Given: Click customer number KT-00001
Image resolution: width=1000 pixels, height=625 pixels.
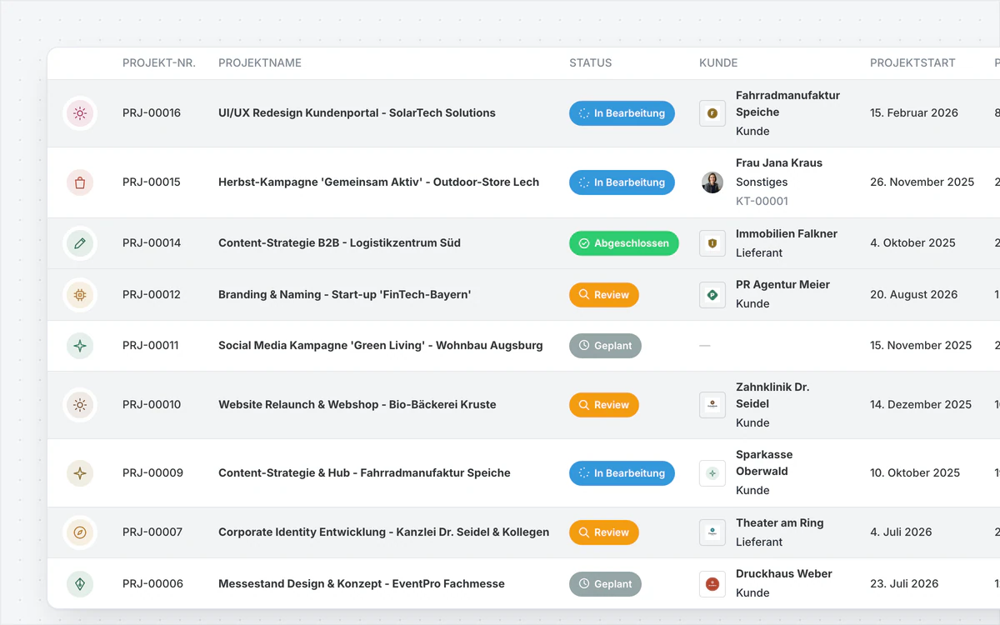Looking at the screenshot, I should pos(762,202).
